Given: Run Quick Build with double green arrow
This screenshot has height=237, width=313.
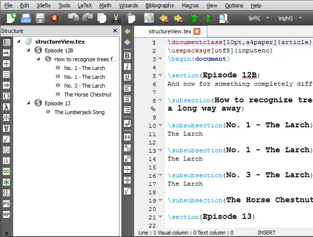Looking at the screenshot, I should point(194,18).
